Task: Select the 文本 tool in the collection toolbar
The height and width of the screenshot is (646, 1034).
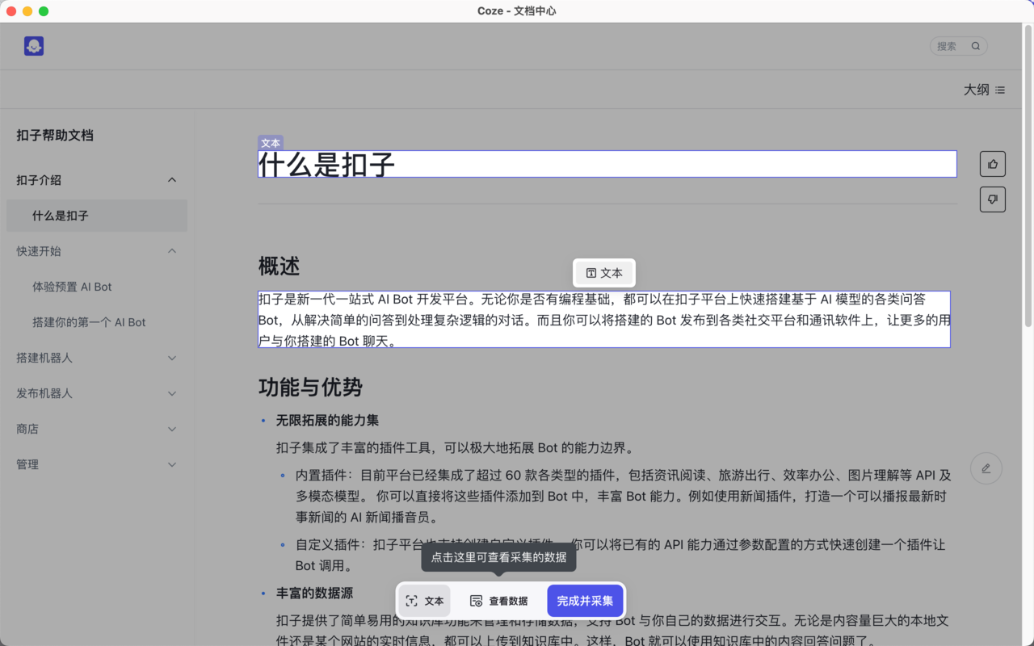Action: click(424, 600)
